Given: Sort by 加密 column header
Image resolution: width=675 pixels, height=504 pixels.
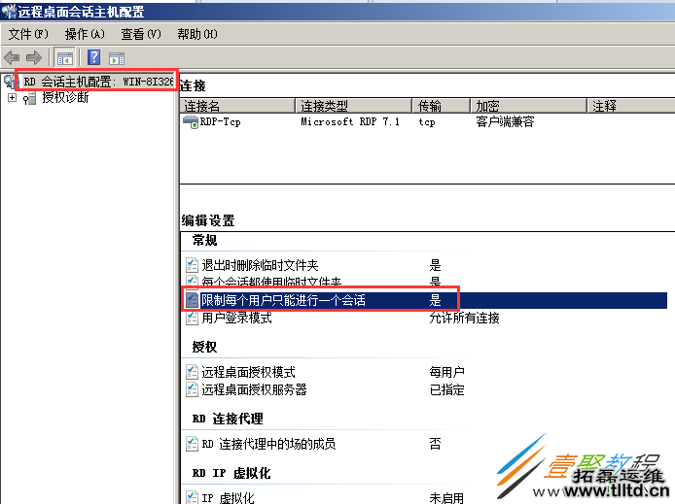Looking at the screenshot, I should [x=528, y=106].
